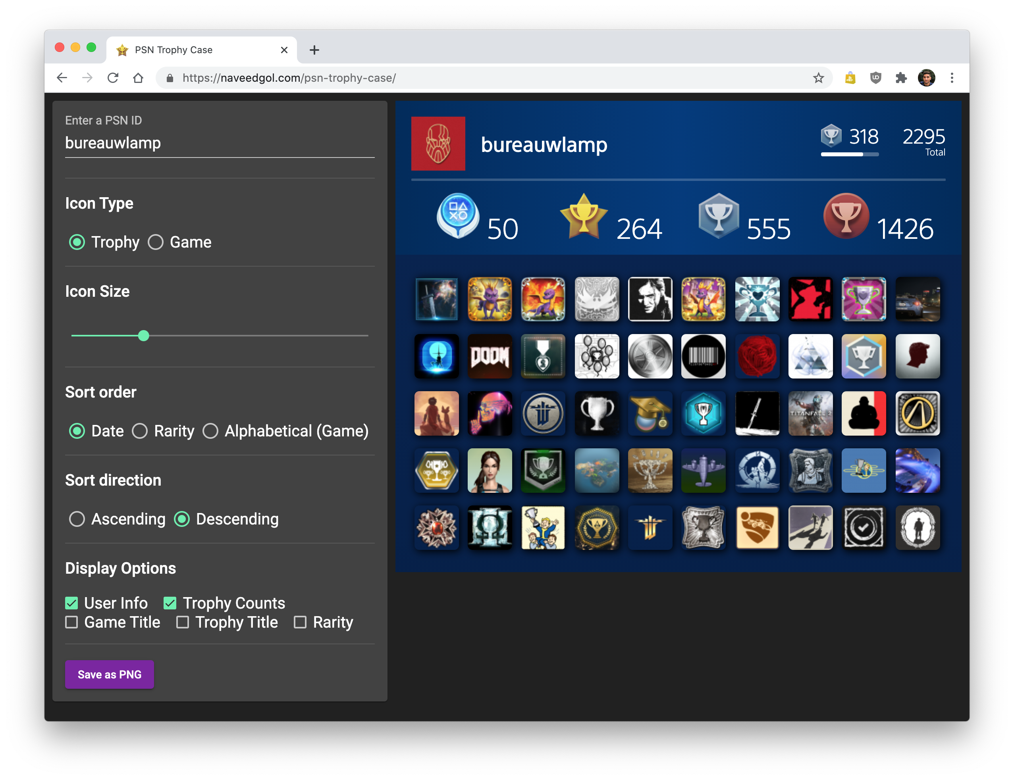Sort trophies by Rarity
Screen dimensions: 1014x780
[x=140, y=431]
